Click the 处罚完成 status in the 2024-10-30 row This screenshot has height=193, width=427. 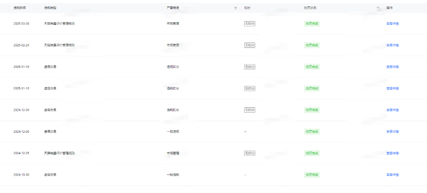coord(312,175)
